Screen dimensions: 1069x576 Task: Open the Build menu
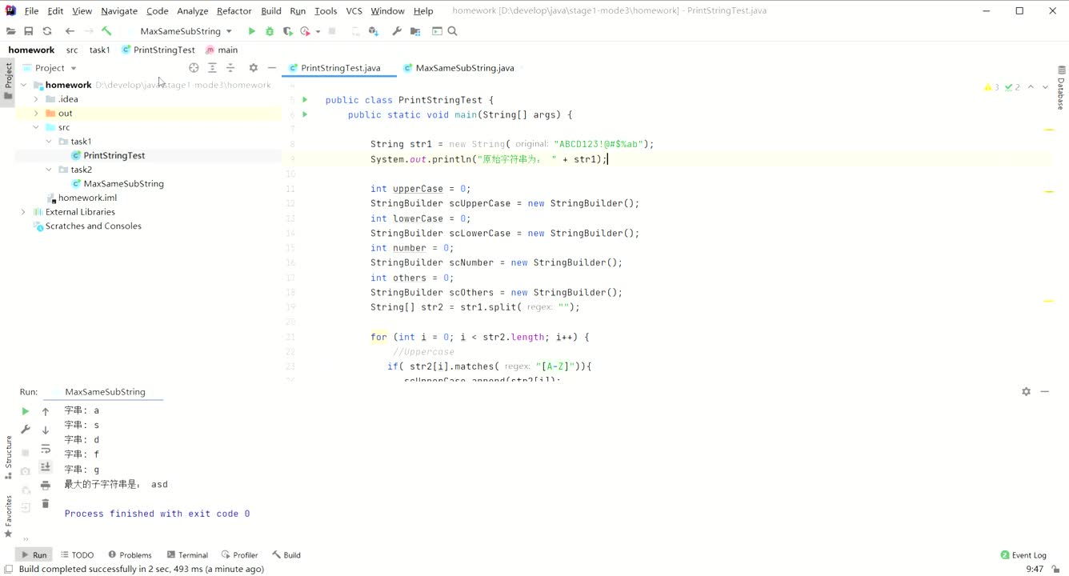tap(271, 11)
